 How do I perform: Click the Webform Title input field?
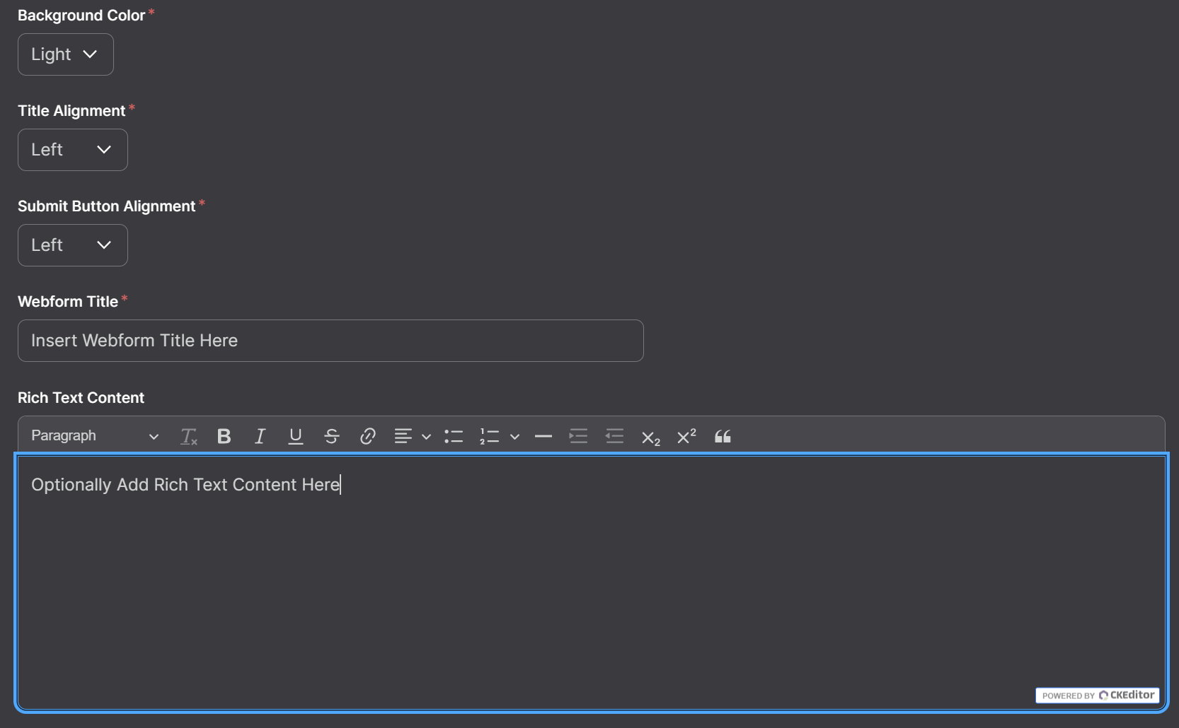pos(330,341)
